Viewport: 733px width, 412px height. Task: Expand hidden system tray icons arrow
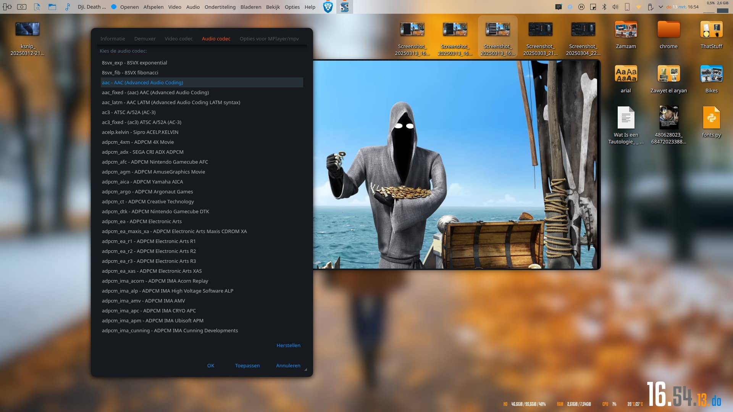[x=661, y=7]
